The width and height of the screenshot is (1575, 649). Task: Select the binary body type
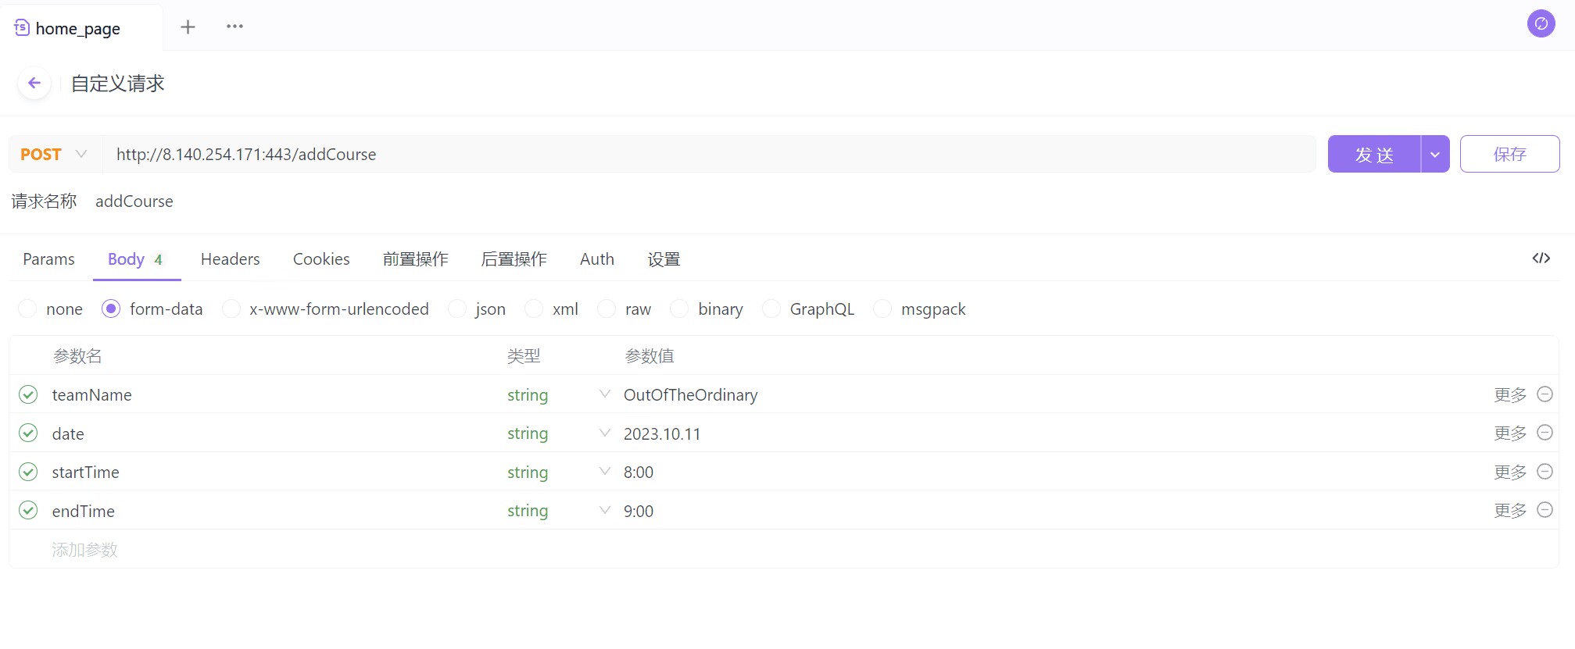pyautogui.click(x=679, y=309)
